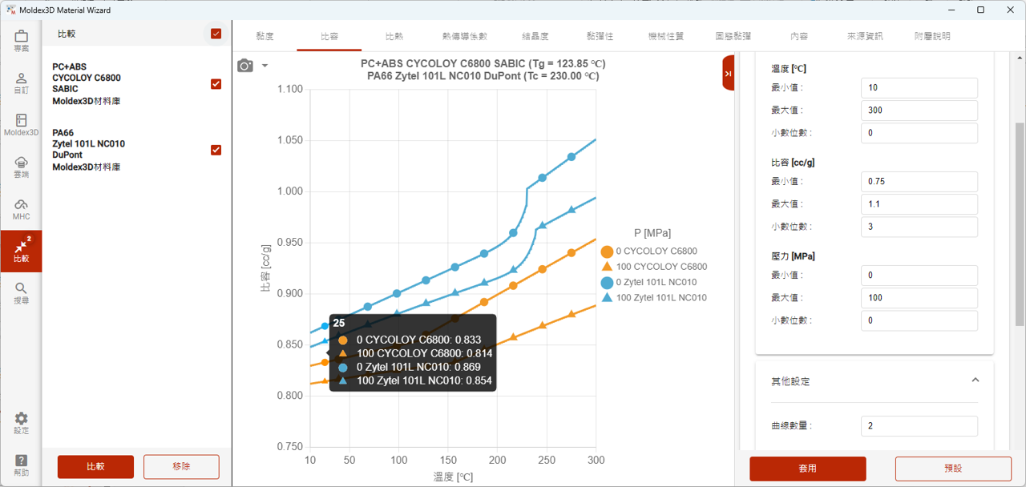Image resolution: width=1026 pixels, height=487 pixels.
Task: Collapse the 其他設定 section chevron
Action: (x=976, y=380)
